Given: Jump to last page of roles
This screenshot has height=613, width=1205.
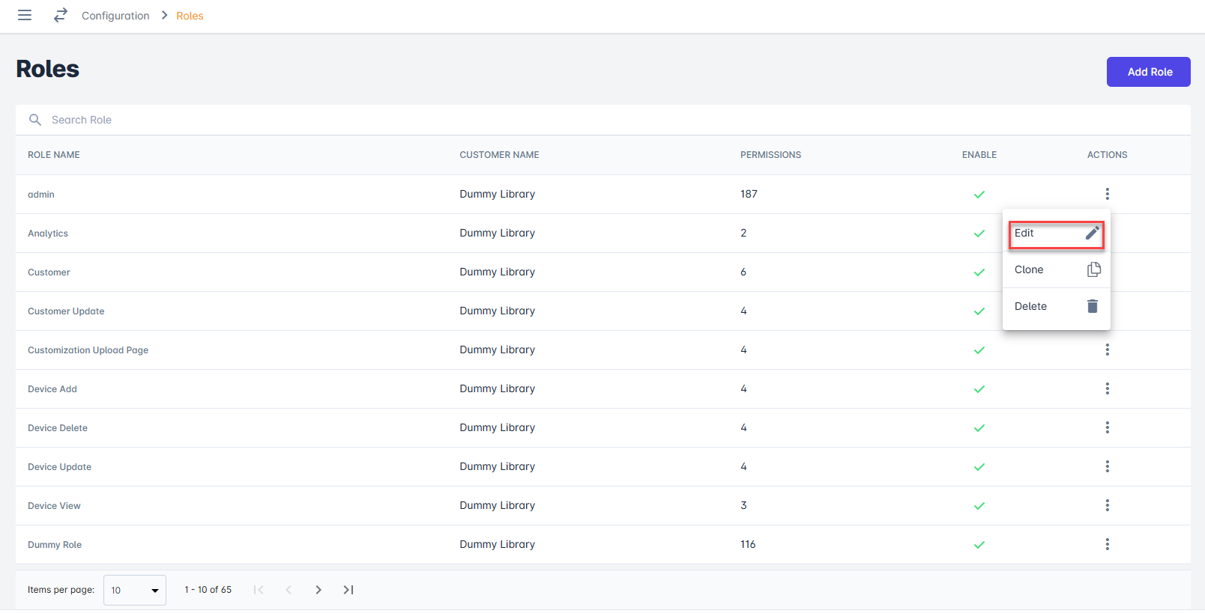Looking at the screenshot, I should coord(348,590).
